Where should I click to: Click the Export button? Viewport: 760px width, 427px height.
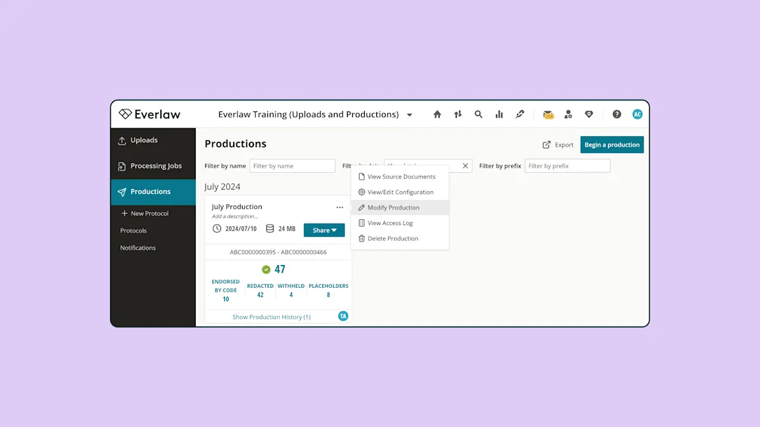coord(558,145)
